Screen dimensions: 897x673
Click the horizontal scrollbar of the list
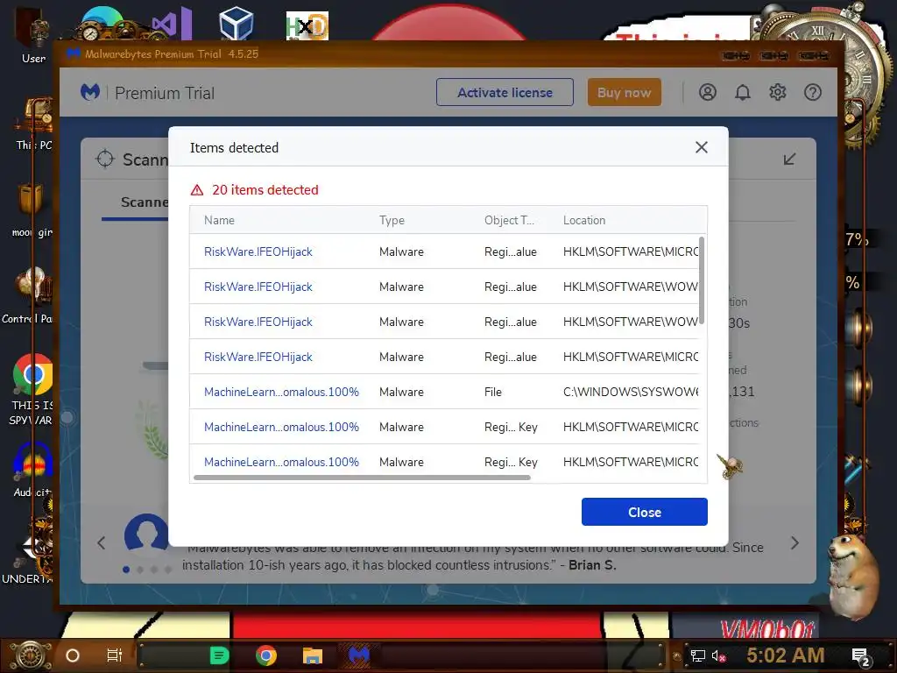coord(362,478)
